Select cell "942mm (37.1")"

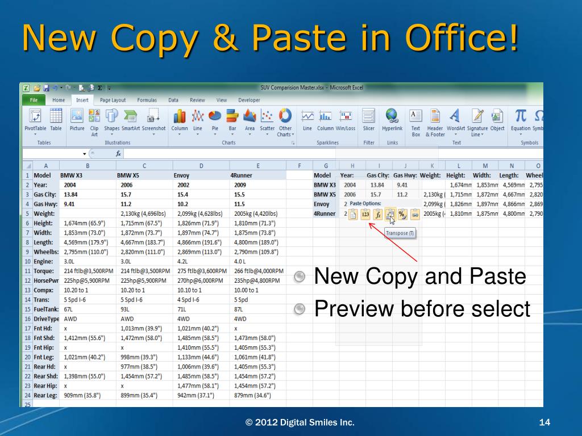[x=201, y=395]
